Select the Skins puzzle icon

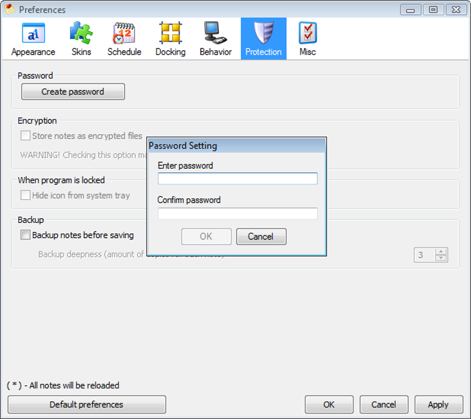81,32
